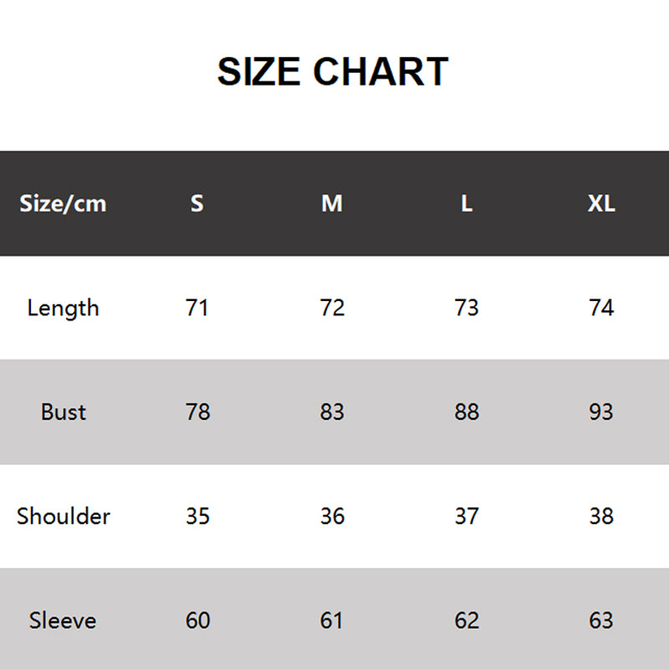Viewport: 669px width, 669px height.
Task: Click the S size column header
Action: (197, 203)
